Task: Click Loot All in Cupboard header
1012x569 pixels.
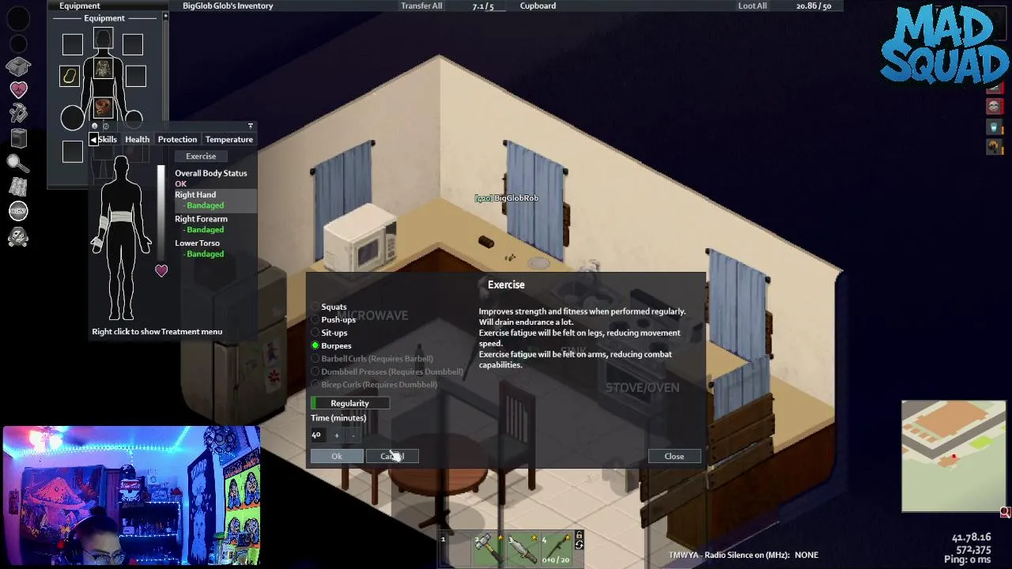Action: pos(753,6)
